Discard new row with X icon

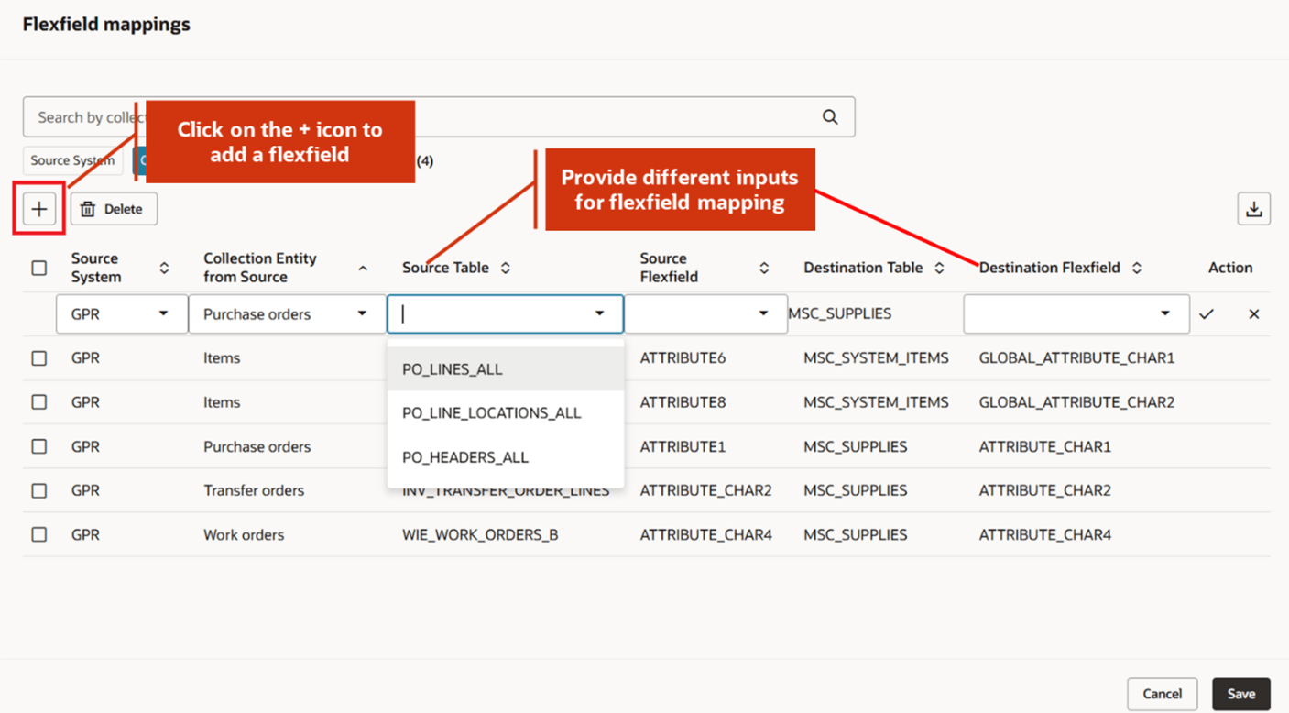1253,314
